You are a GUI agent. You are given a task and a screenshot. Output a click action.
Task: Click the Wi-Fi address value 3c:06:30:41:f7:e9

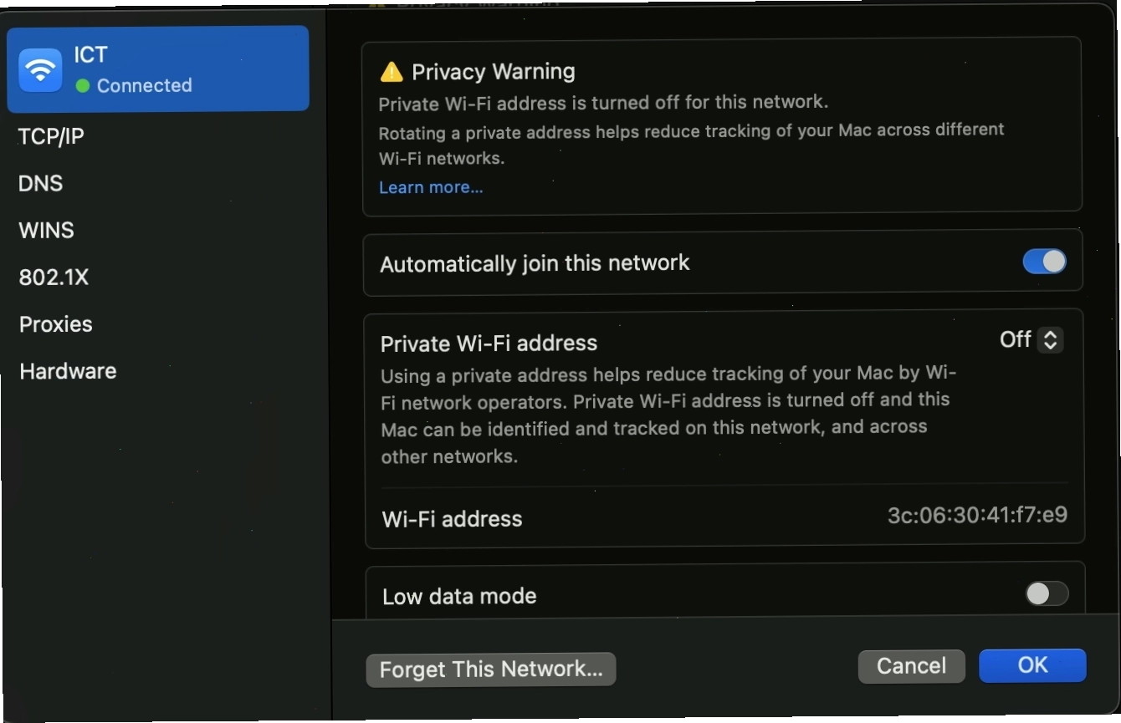tap(977, 515)
